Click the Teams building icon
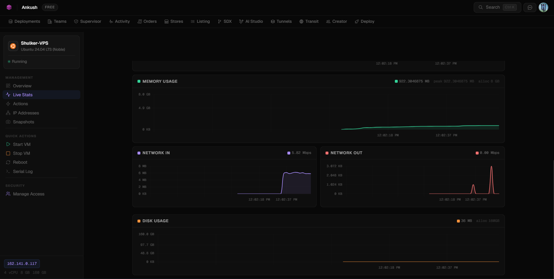Image resolution: width=554 pixels, height=279 pixels. pos(50,22)
